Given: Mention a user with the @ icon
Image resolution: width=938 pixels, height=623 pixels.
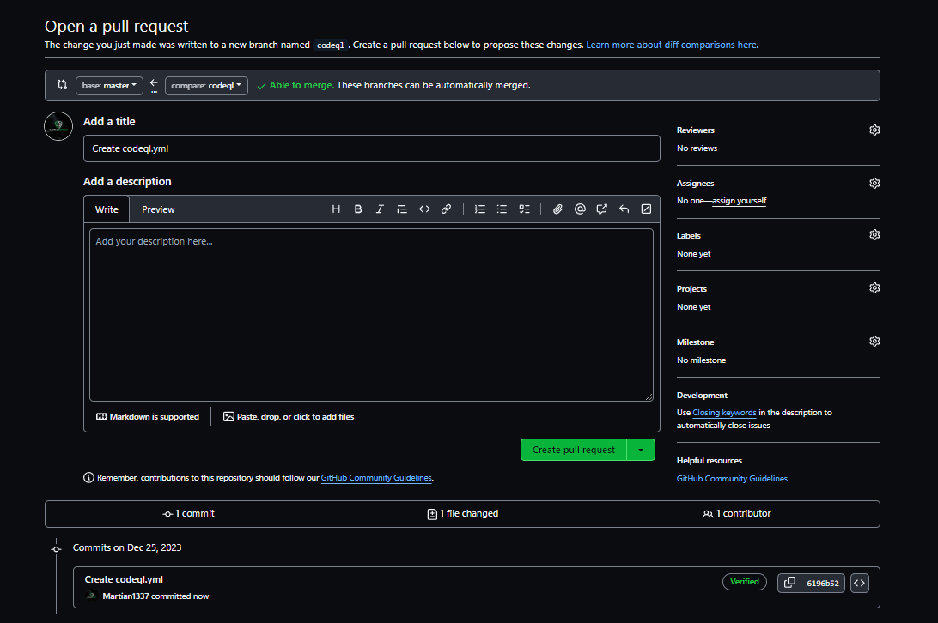Looking at the screenshot, I should point(580,209).
